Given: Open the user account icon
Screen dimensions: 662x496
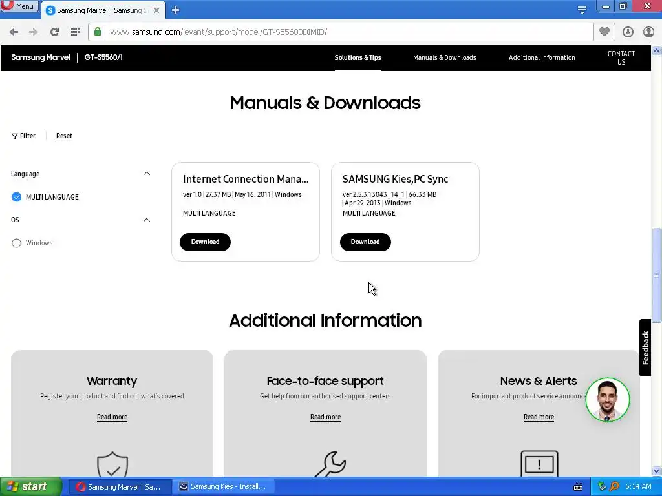Looking at the screenshot, I should (648, 32).
